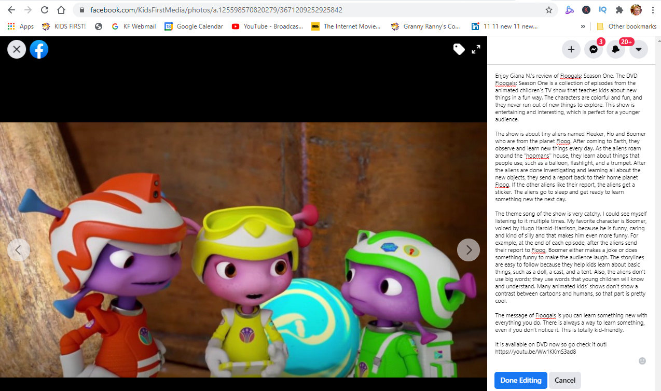Open Messenger with 3 unread
This screenshot has height=391, width=661.
point(594,49)
